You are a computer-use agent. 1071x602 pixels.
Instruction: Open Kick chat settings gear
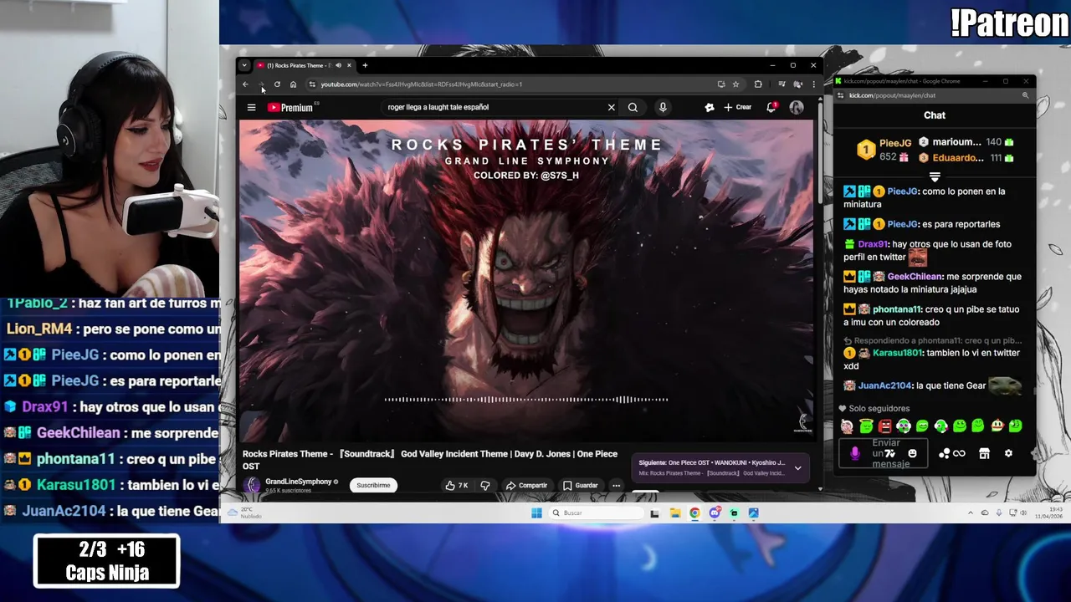coord(1008,453)
